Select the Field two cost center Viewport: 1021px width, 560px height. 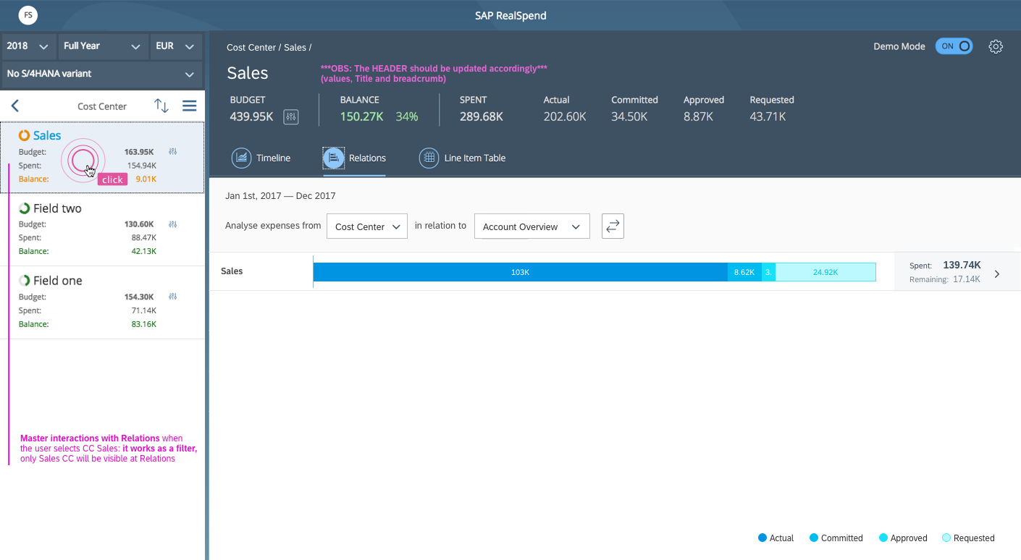point(102,229)
